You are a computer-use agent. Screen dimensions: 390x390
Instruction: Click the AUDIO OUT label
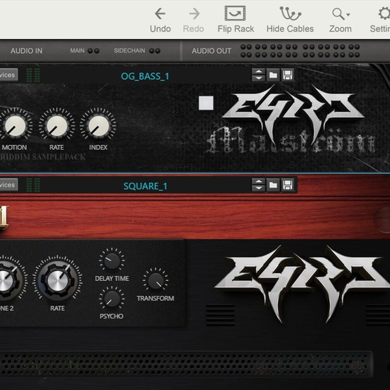click(211, 51)
